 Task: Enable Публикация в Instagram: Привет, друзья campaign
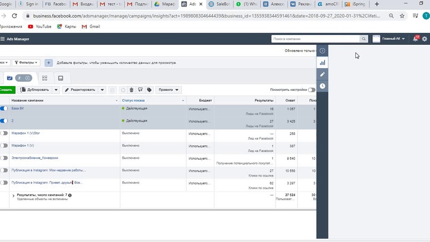click(x=4, y=183)
